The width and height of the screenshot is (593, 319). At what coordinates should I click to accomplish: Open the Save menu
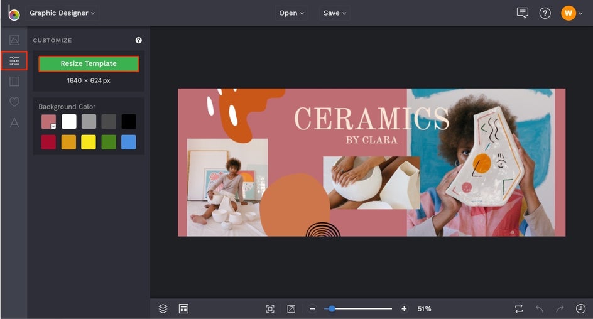pyautogui.click(x=334, y=13)
